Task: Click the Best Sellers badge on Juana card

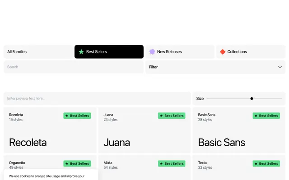Action: click(172, 116)
